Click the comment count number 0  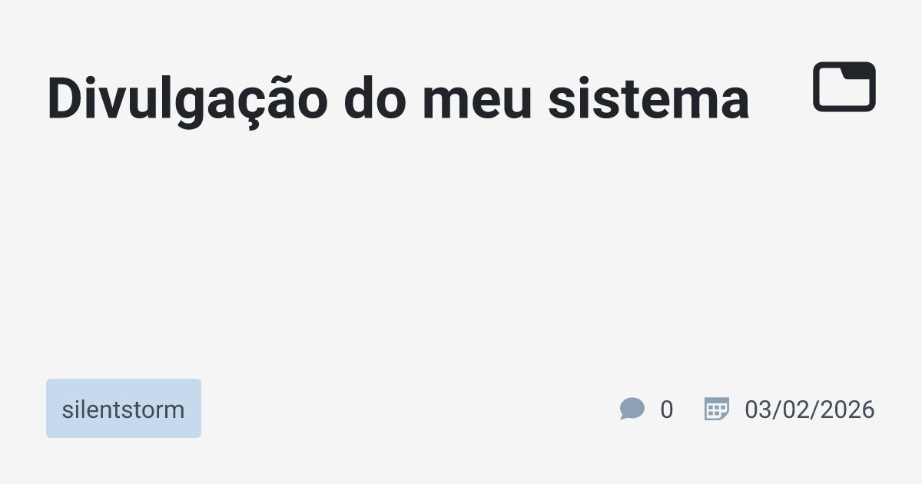tap(666, 409)
